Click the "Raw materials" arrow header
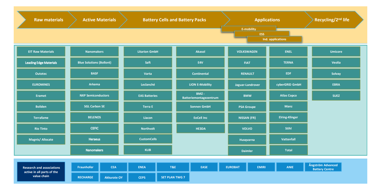Image resolution: width=381 pixels, height=190 pixels. (47, 20)
